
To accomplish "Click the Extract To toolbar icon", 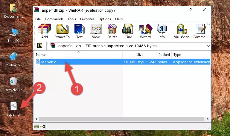I will point(62,31).
